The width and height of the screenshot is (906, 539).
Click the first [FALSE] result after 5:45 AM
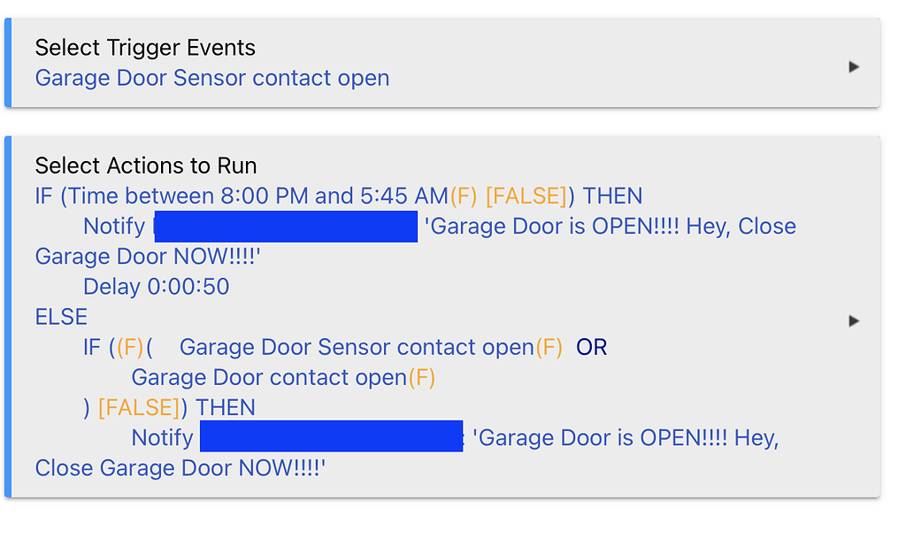click(526, 196)
